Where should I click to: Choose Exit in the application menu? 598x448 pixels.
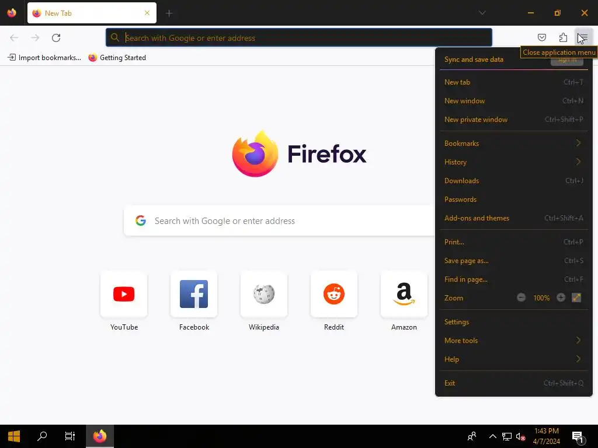[514, 383]
